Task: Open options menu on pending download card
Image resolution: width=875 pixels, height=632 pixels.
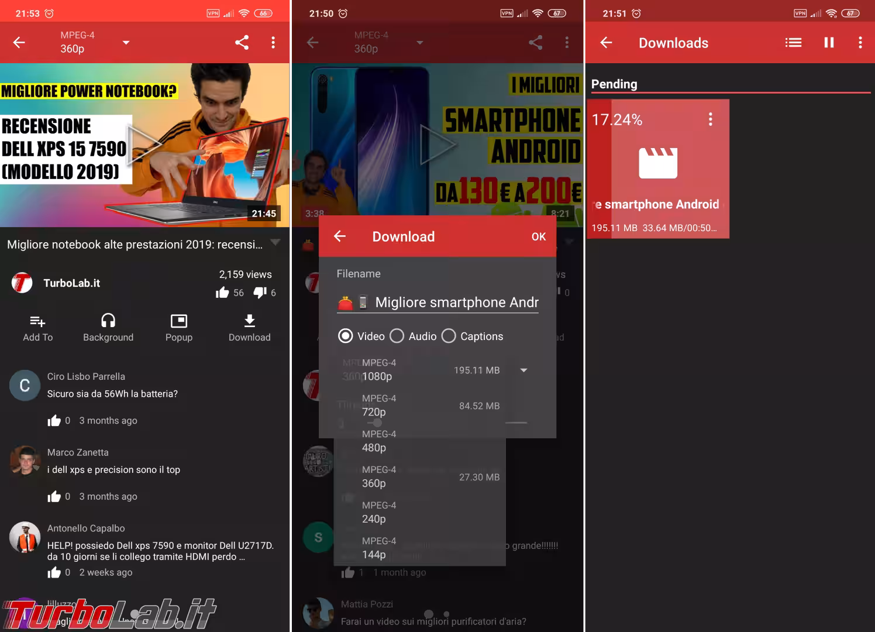Action: 710,119
